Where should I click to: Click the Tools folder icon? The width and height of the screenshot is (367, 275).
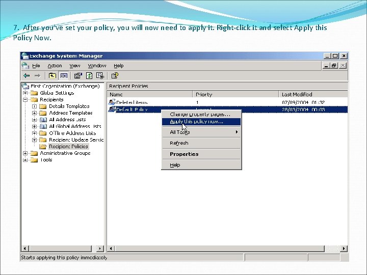34,160
